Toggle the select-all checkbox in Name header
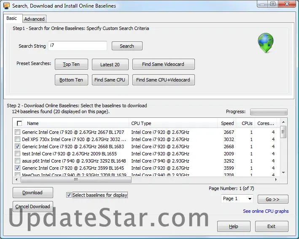Image resolution: width=299 pixels, height=239 pixels. [x=19, y=123]
